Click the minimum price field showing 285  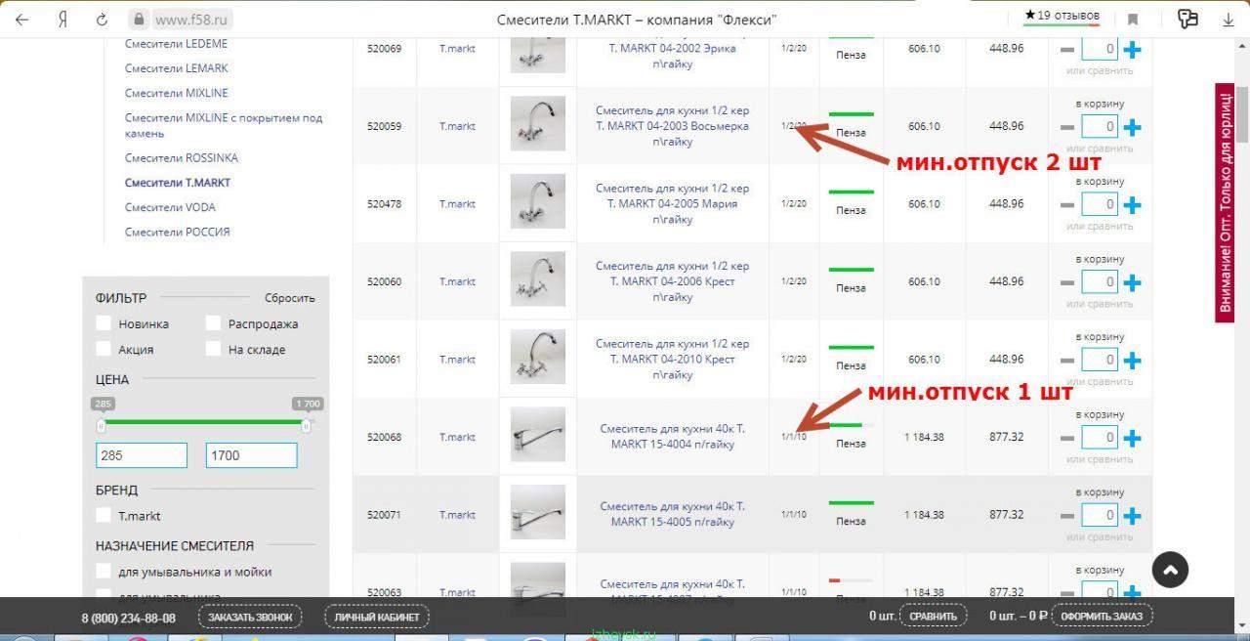tap(142, 455)
